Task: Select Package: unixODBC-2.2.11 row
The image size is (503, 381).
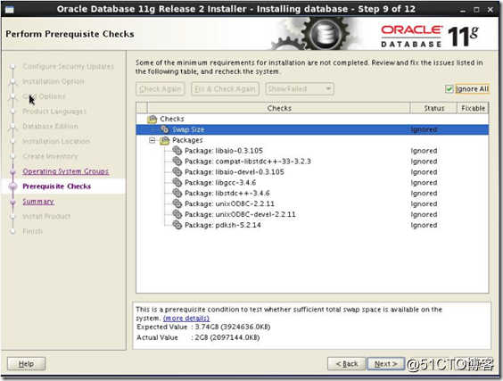Action: click(x=312, y=203)
